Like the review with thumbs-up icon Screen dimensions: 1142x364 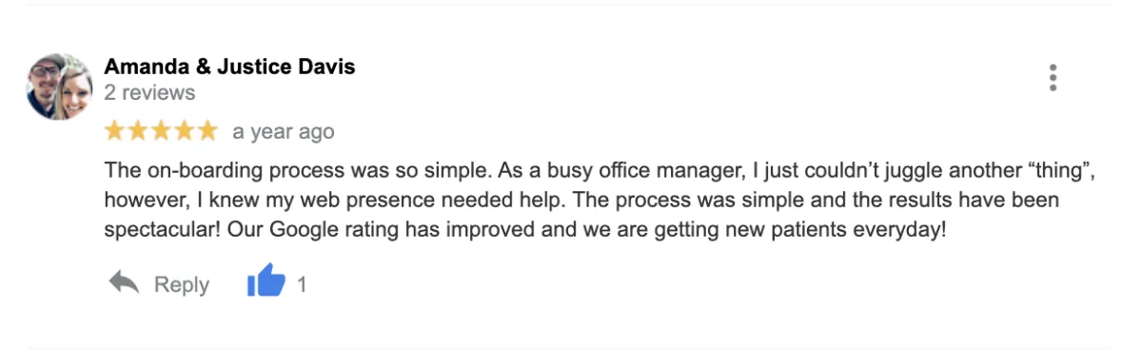pos(266,282)
